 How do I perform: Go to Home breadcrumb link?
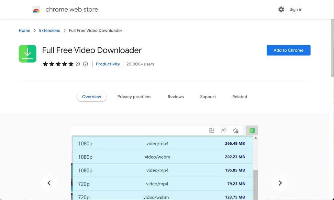(x=24, y=31)
